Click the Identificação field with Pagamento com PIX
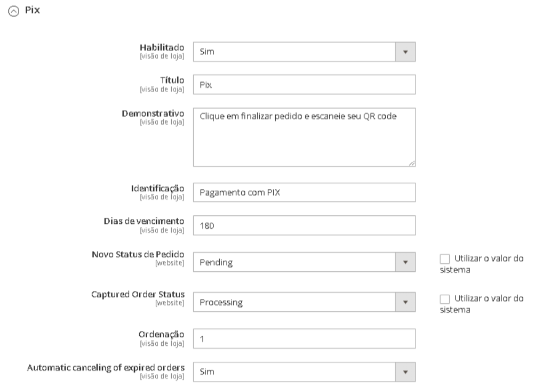 pyautogui.click(x=304, y=192)
